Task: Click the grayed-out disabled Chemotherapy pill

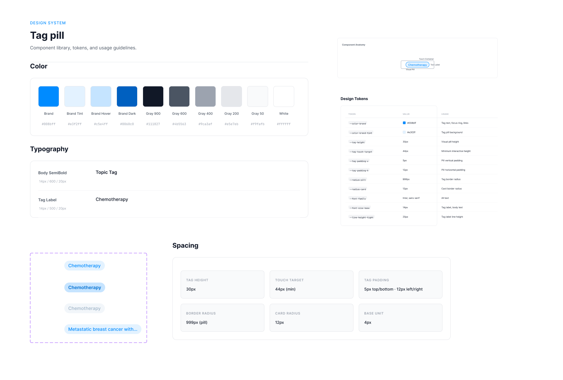Action: (85, 308)
